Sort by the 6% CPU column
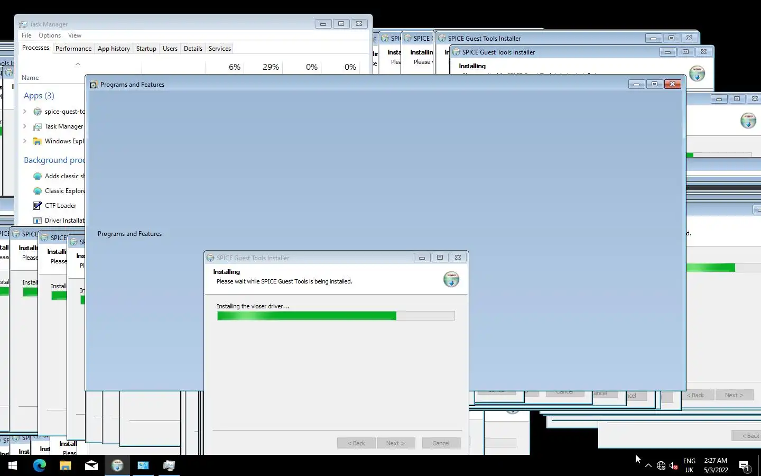 235,67
